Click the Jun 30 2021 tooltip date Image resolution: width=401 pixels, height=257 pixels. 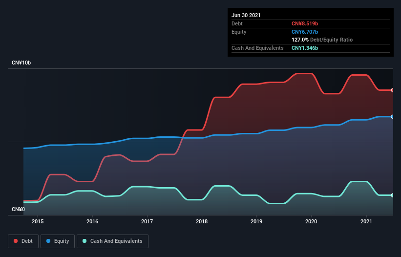click(x=246, y=15)
